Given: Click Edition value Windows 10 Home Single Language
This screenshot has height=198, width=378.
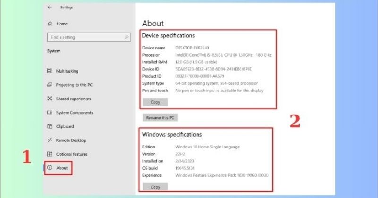Looking at the screenshot, I should point(207,147).
